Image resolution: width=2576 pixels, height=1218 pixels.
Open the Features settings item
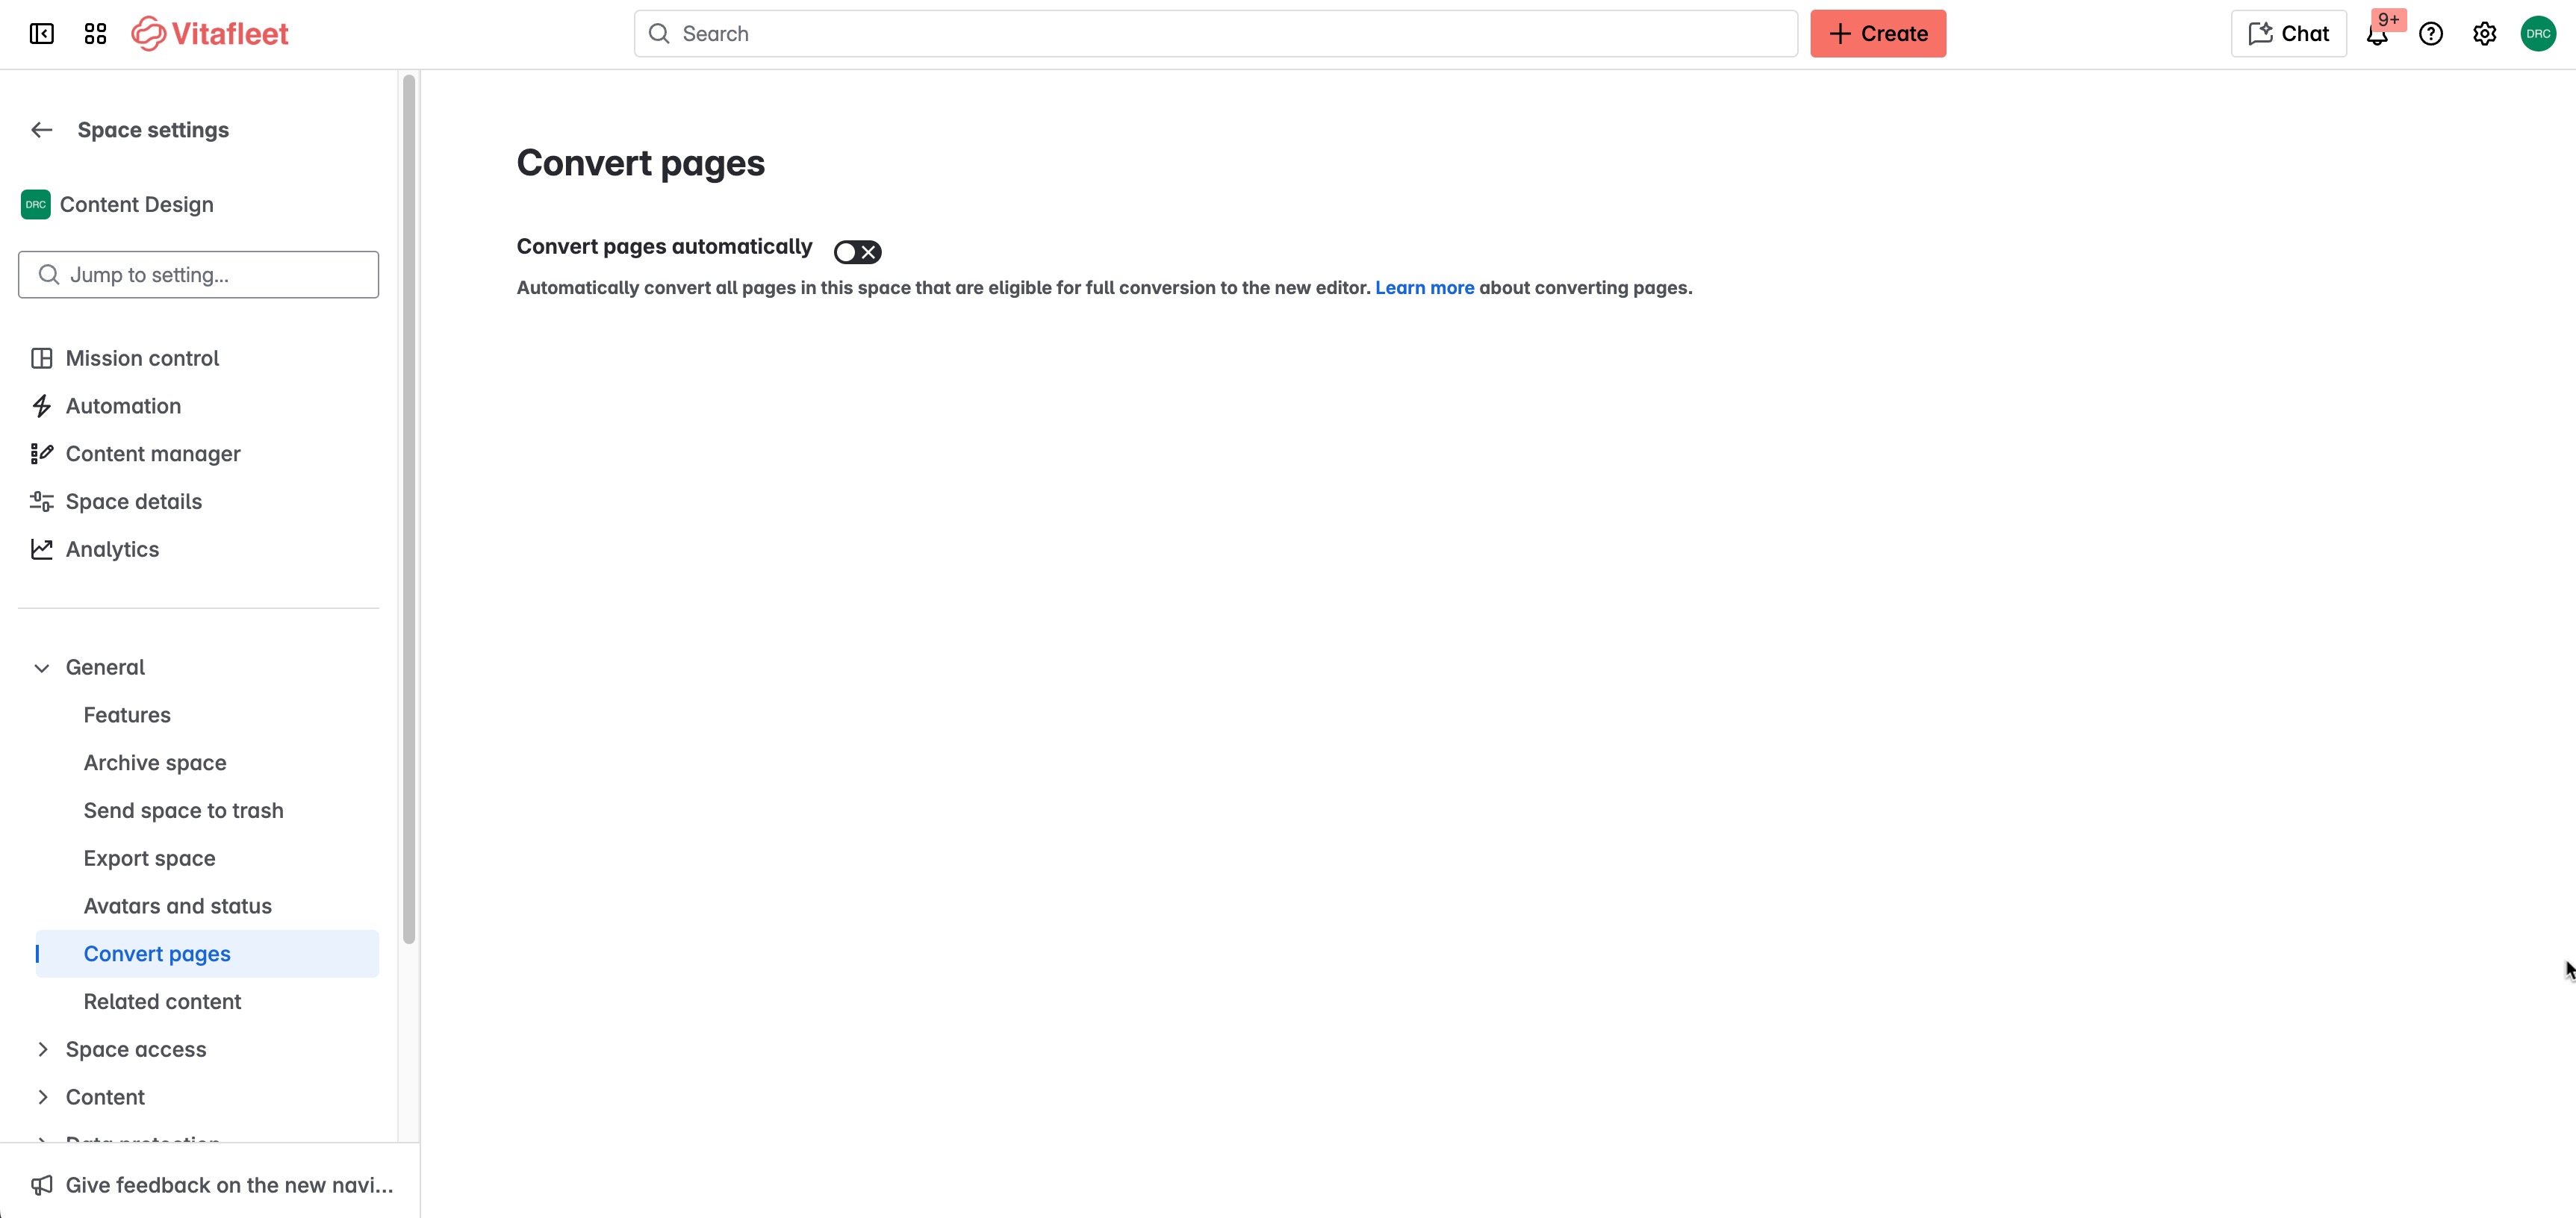click(127, 716)
